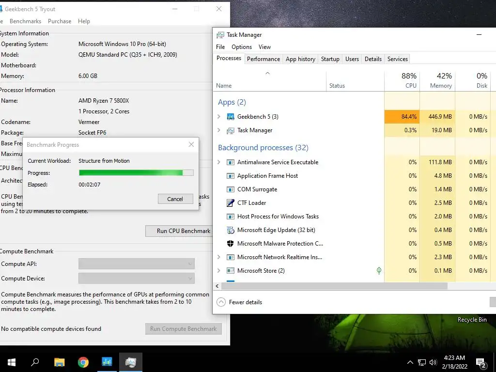Launch Google Chrome from the taskbar
This screenshot has height=372, width=496.
click(83, 362)
